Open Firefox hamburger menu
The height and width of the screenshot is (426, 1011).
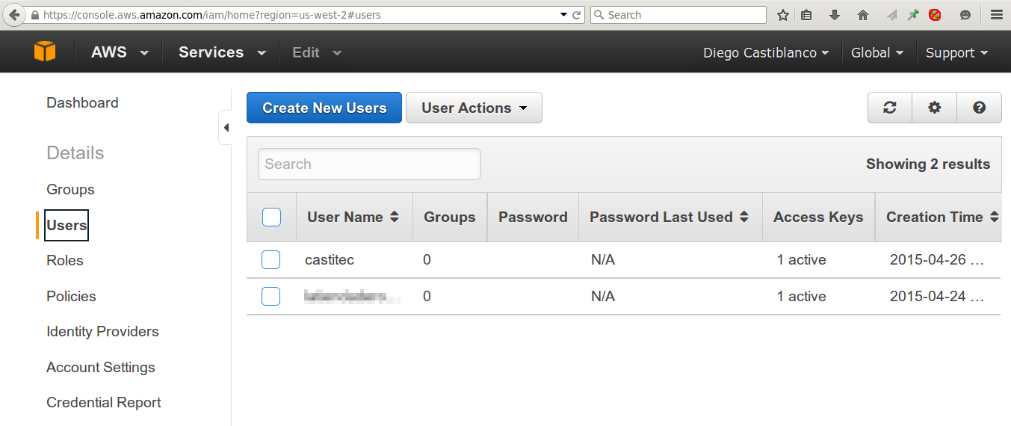click(x=996, y=15)
